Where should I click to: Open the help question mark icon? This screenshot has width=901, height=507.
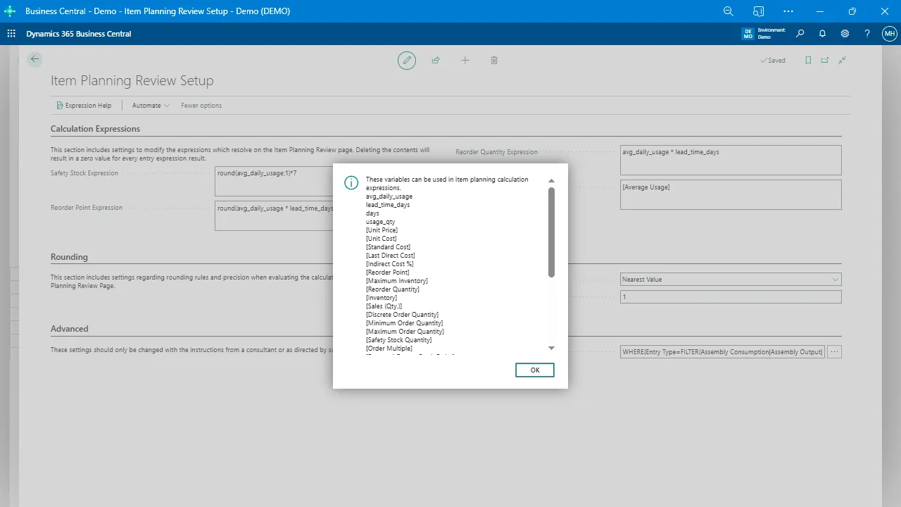click(867, 34)
